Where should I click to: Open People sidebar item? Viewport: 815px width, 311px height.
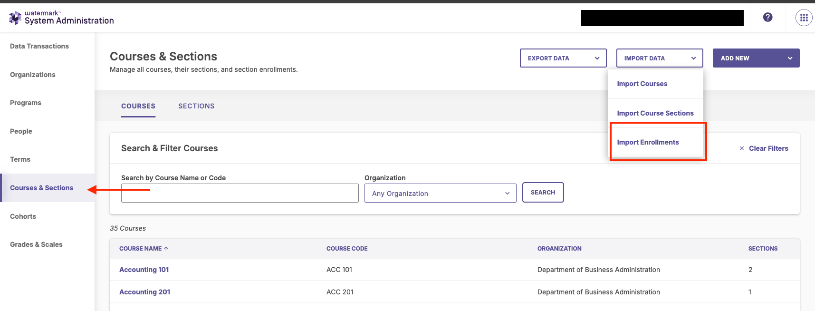click(21, 131)
